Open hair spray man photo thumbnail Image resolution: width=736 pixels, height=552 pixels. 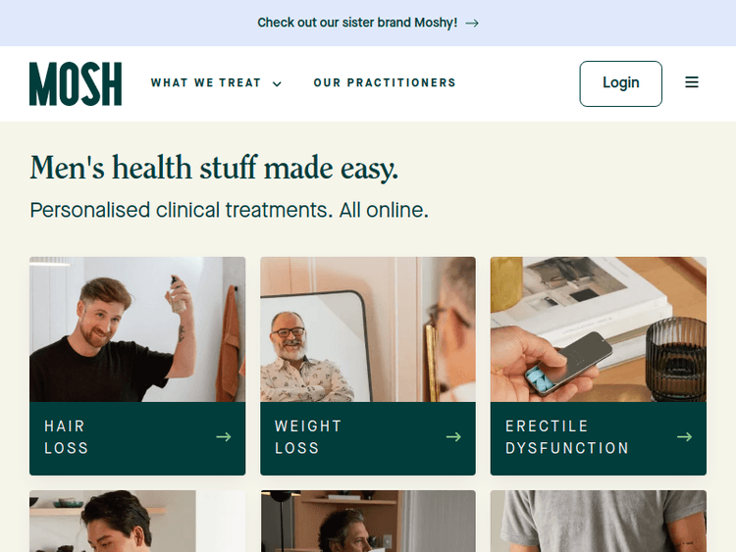[137, 329]
